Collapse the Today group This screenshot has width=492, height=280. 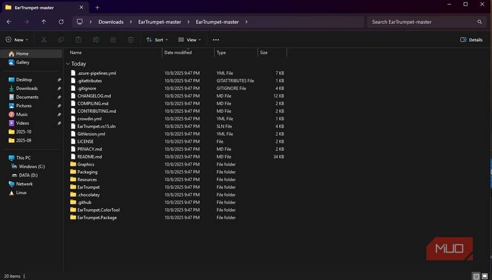pyautogui.click(x=68, y=64)
